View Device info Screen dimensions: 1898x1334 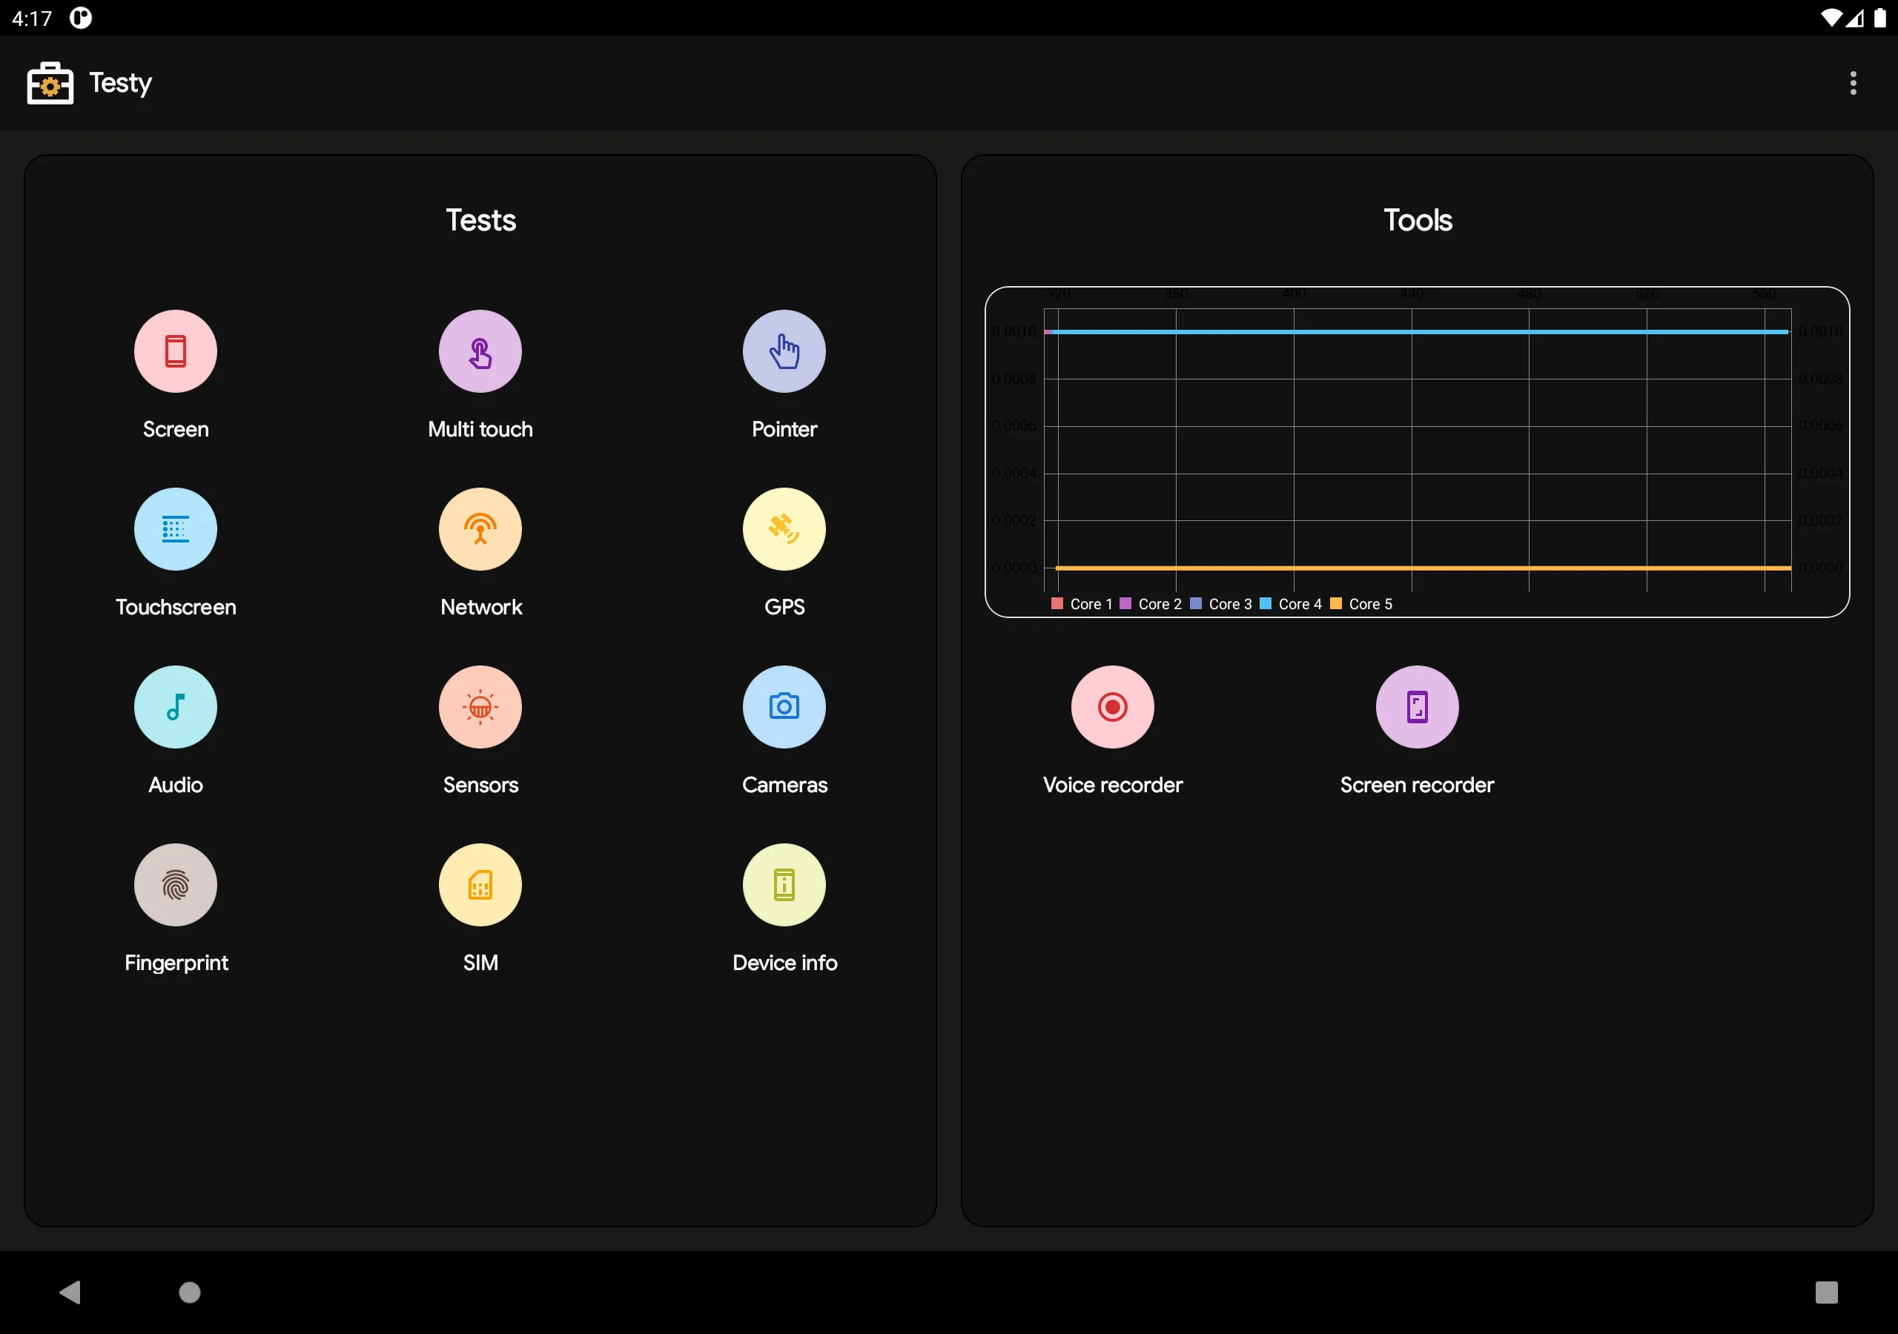(x=784, y=884)
